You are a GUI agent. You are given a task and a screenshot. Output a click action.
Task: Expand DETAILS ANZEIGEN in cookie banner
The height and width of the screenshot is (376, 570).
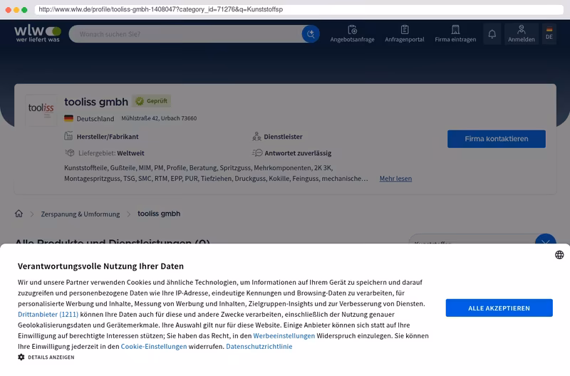click(x=51, y=357)
